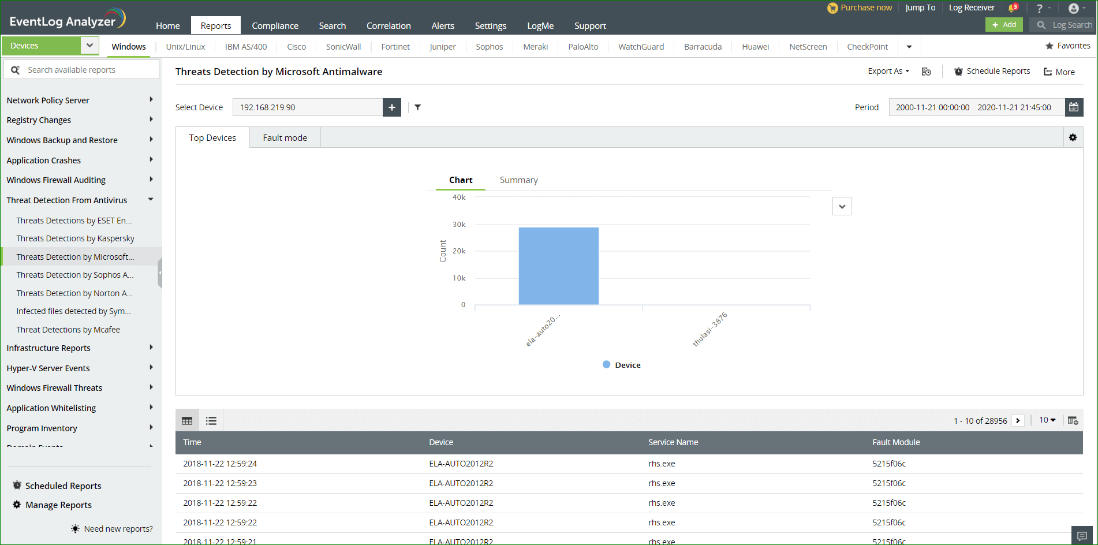Go to the Compliance tab
This screenshot has width=1098, height=545.
(275, 25)
